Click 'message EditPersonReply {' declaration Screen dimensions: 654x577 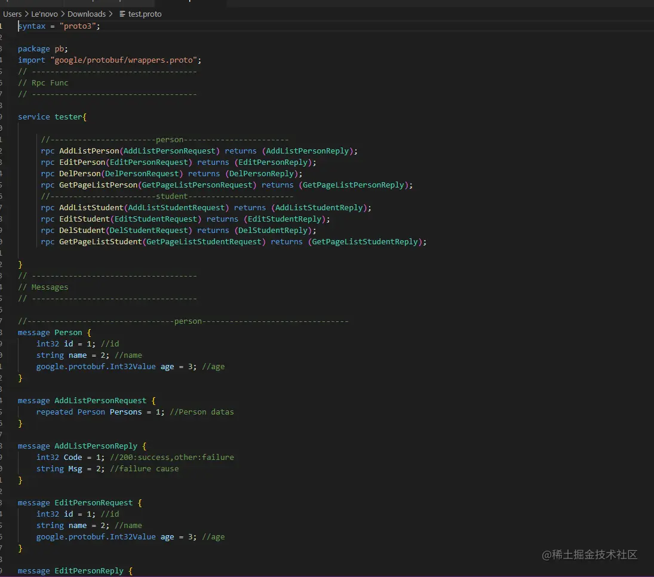pos(75,571)
